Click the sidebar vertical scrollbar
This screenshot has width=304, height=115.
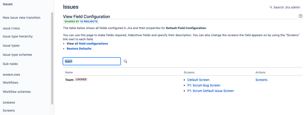pyautogui.click(x=52, y=58)
